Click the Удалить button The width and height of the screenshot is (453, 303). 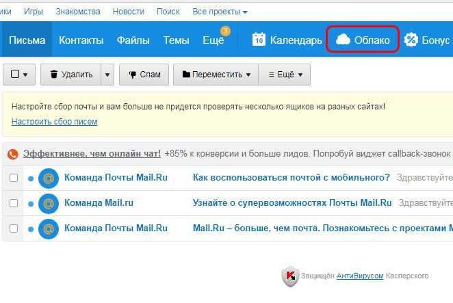[x=70, y=75]
